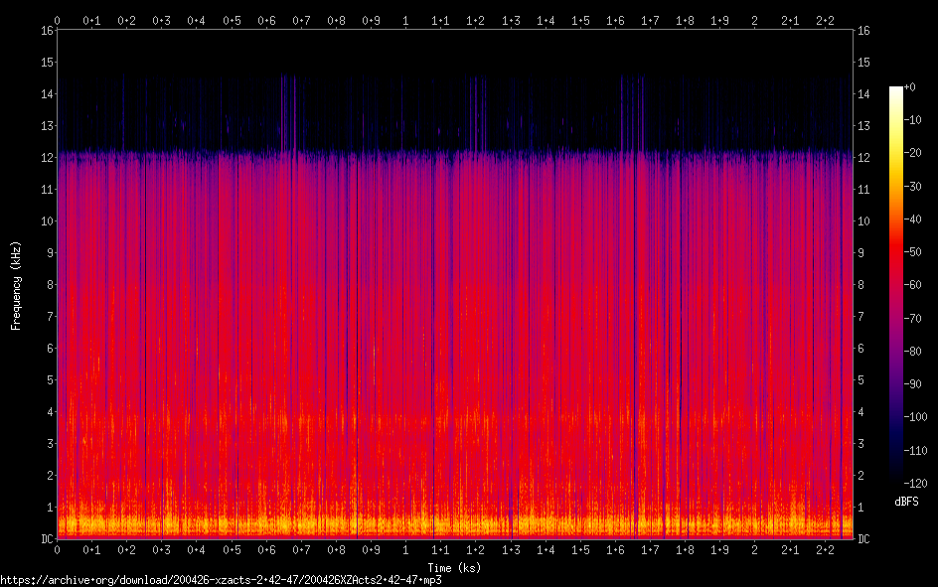Click the "-10" color scale label
This screenshot has width=938, height=587.
click(x=912, y=120)
